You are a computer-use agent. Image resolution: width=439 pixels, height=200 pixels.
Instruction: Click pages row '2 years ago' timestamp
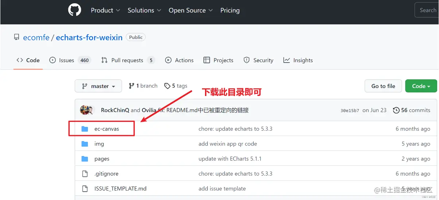pos(416,159)
